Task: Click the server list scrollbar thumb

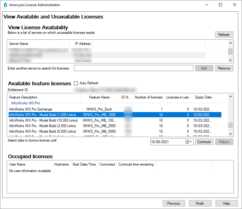Action: coord(230,51)
